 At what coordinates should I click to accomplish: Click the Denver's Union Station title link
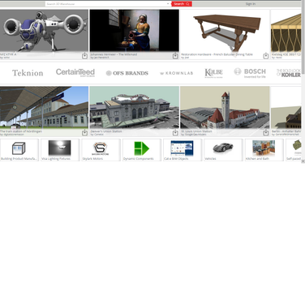106,131
